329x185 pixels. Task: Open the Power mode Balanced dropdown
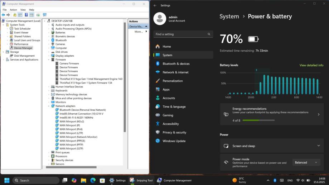306,162
